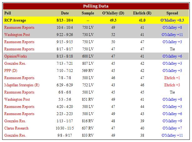The width and height of the screenshot is (192, 142).
Task: Open Rasmussen Reports poll dated 2/23
Action: click(19, 114)
